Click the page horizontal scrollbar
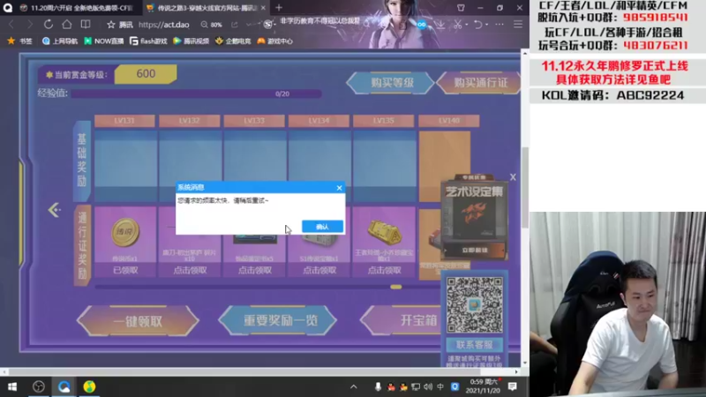706x397 pixels. click(x=245, y=371)
